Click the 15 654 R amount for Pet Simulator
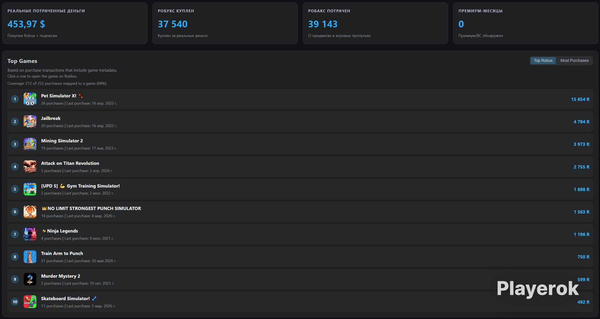Image resolution: width=600 pixels, height=319 pixels. click(580, 99)
